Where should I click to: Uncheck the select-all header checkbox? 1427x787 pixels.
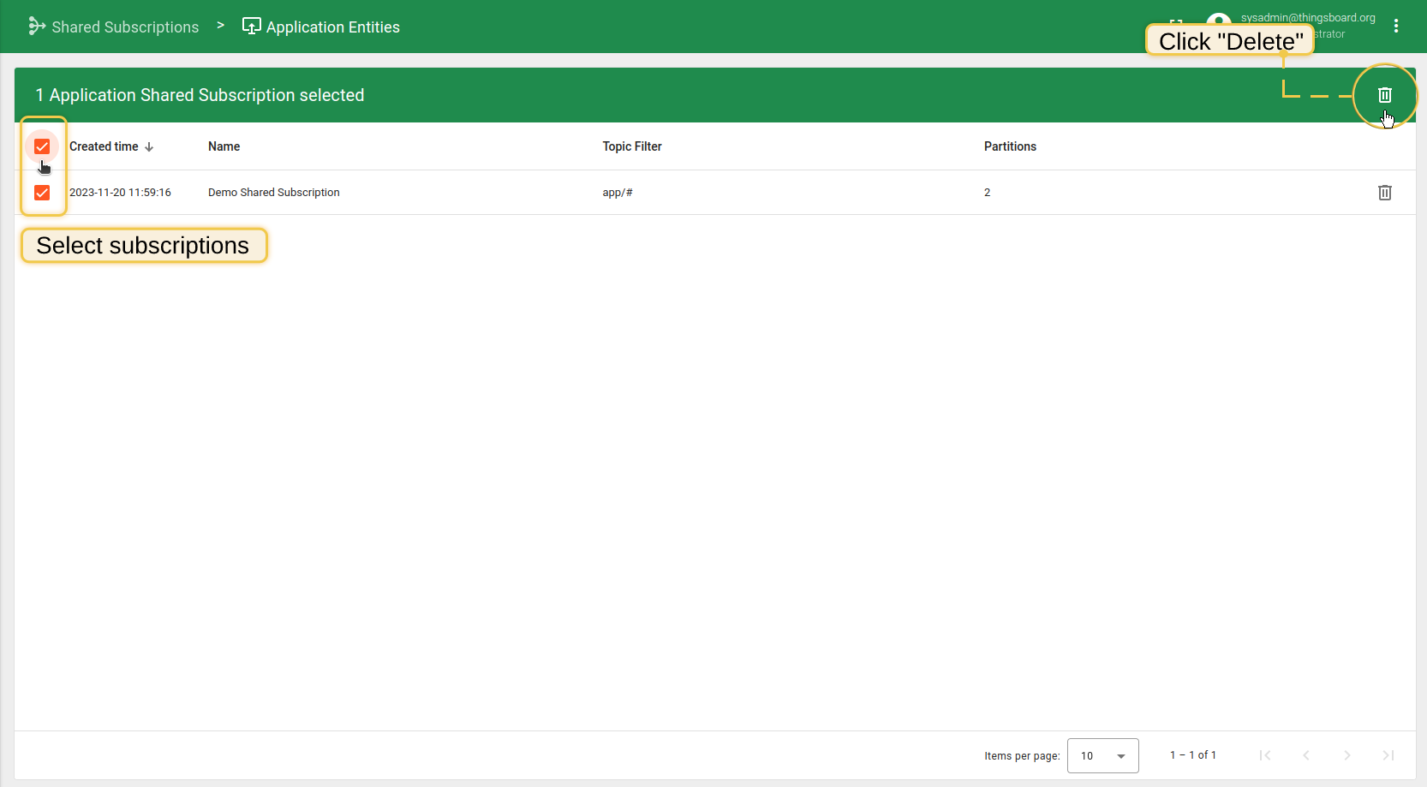coord(42,146)
